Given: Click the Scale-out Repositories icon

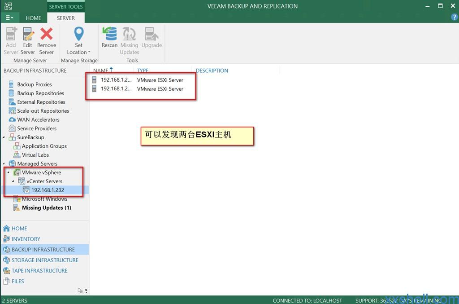Looking at the screenshot, I should click(x=12, y=111).
